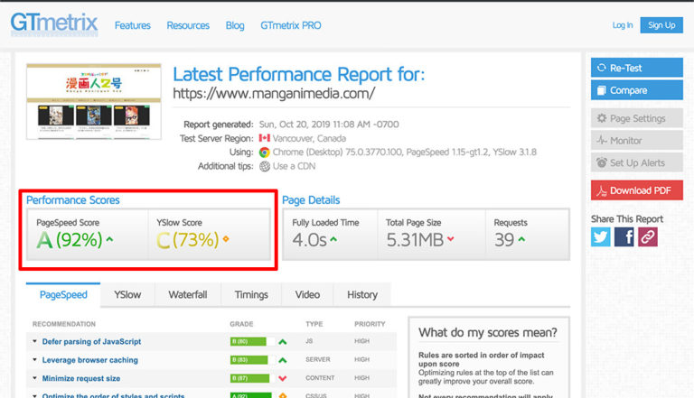Screen dimensions: 694x398
Task: Click Leverage browser caching link
Action: (x=89, y=360)
